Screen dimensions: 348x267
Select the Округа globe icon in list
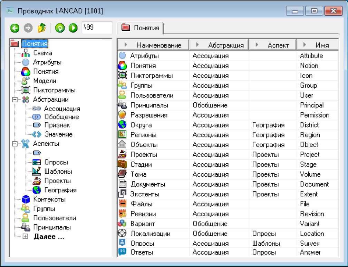coord(122,125)
